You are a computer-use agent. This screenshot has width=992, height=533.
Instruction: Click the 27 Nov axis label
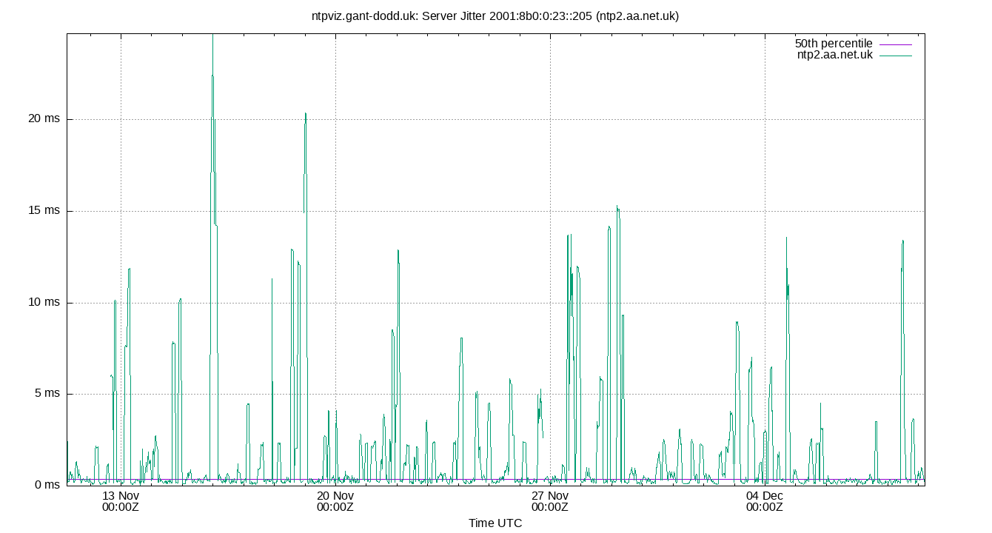coord(549,495)
